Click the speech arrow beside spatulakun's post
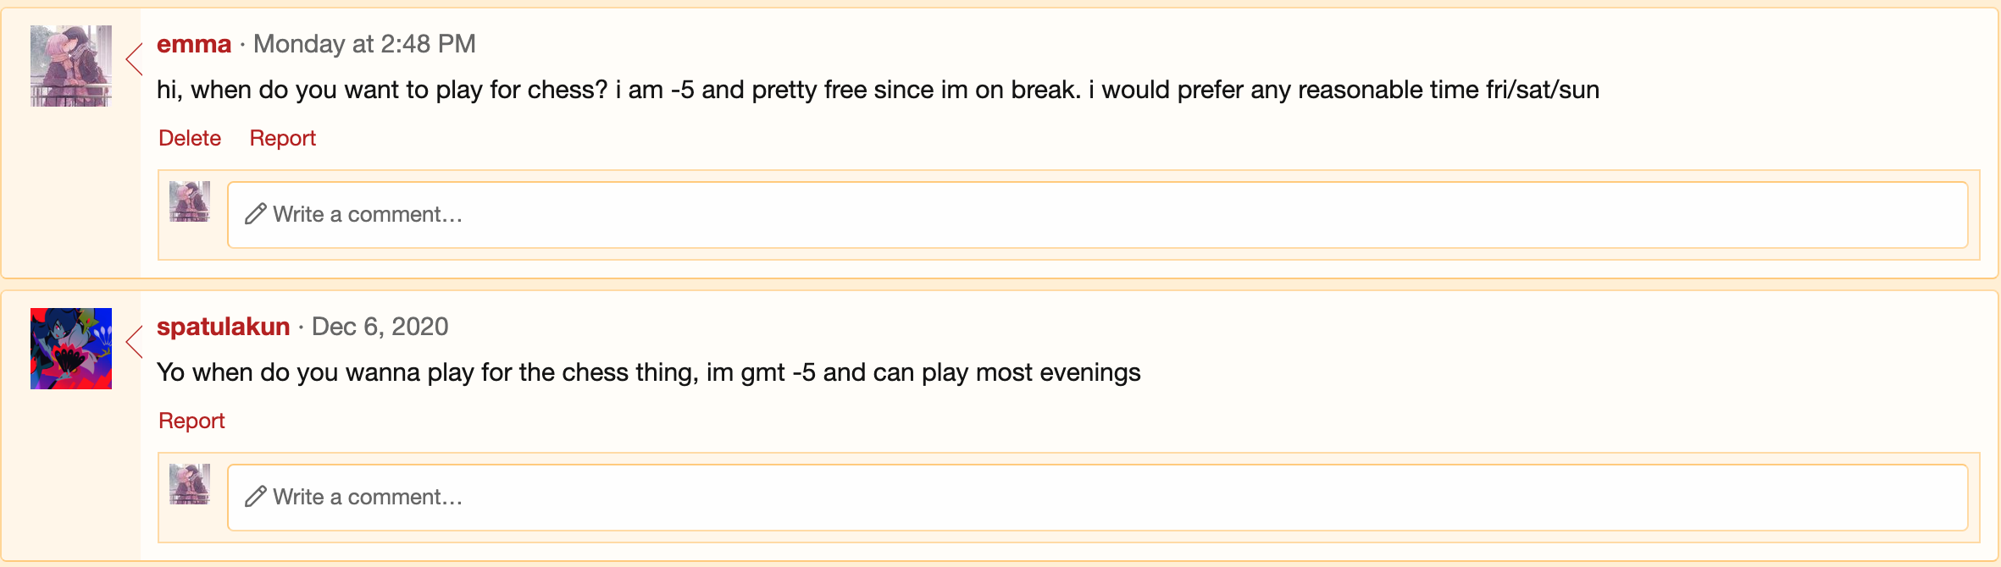This screenshot has width=2001, height=567. pos(134,342)
